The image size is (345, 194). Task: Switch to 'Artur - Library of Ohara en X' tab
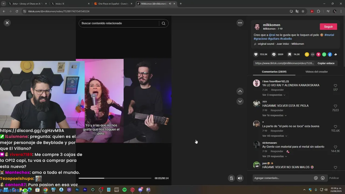(27, 4)
